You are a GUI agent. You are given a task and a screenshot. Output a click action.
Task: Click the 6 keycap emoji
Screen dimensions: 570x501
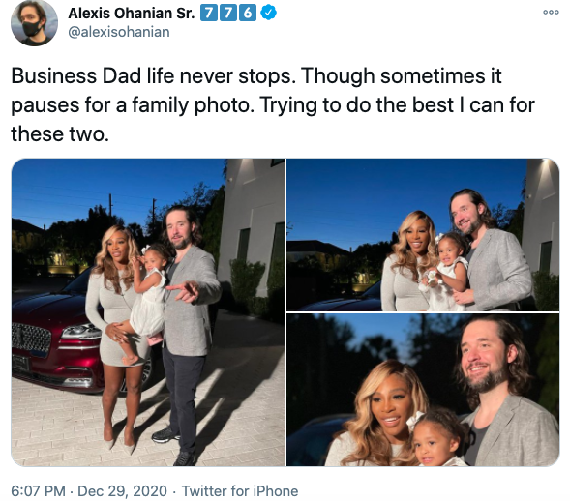click(x=248, y=14)
